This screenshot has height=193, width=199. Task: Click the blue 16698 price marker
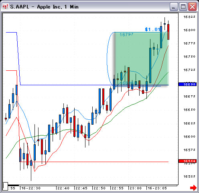click(x=187, y=84)
